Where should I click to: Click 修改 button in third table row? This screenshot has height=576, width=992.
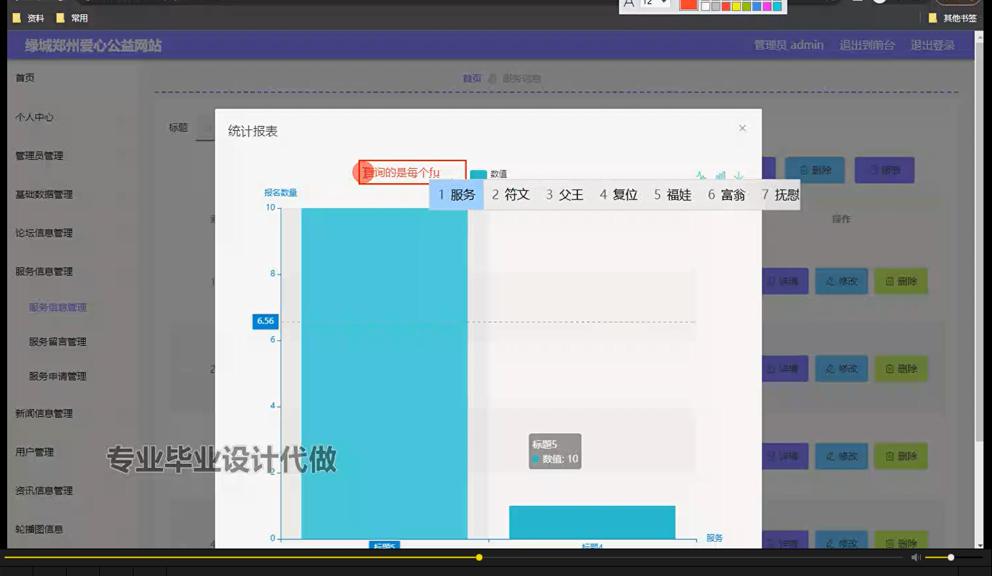[841, 456]
